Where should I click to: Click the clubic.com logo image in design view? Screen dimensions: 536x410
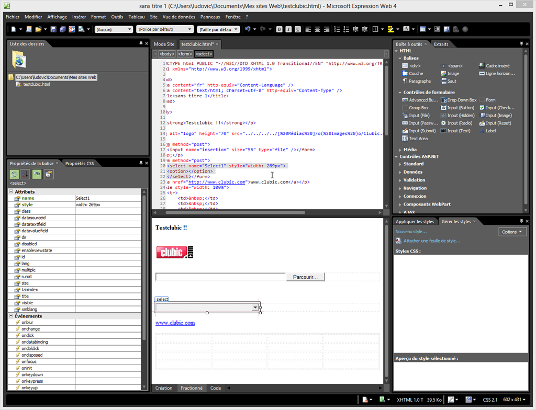pos(175,252)
